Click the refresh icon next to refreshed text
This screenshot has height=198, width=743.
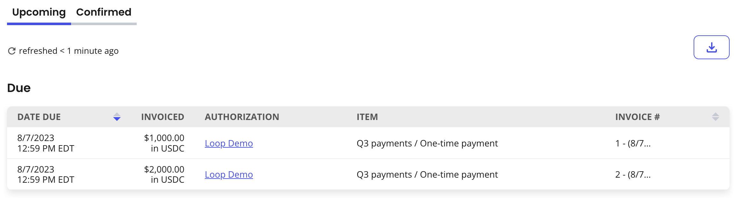click(x=12, y=51)
